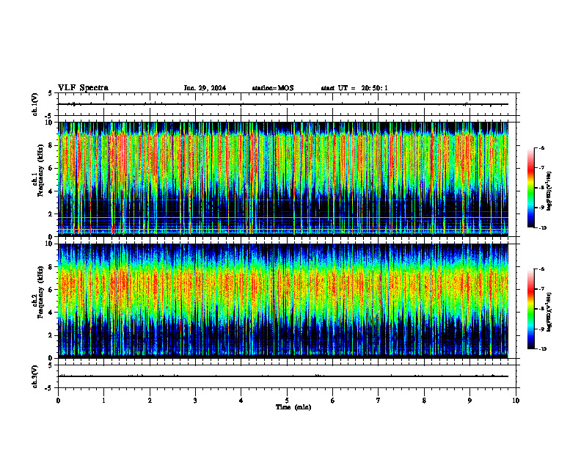Click the "-10" tick on ch.2 colorbar
This screenshot has height=449, width=581.
[x=541, y=349]
